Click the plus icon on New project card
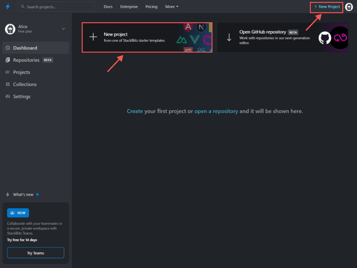This screenshot has width=357, height=268. [93, 37]
